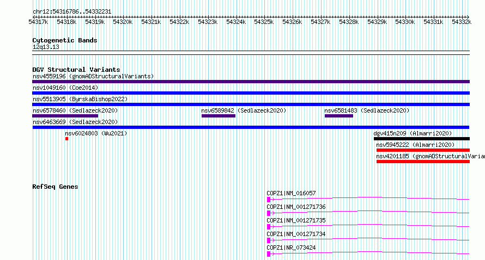Click nsv6578460 (Sedlazeck2020) label

pos(75,110)
